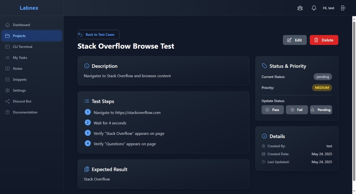Open CLI Terminal from the sidebar
The height and width of the screenshot is (194, 356).
(32, 46)
